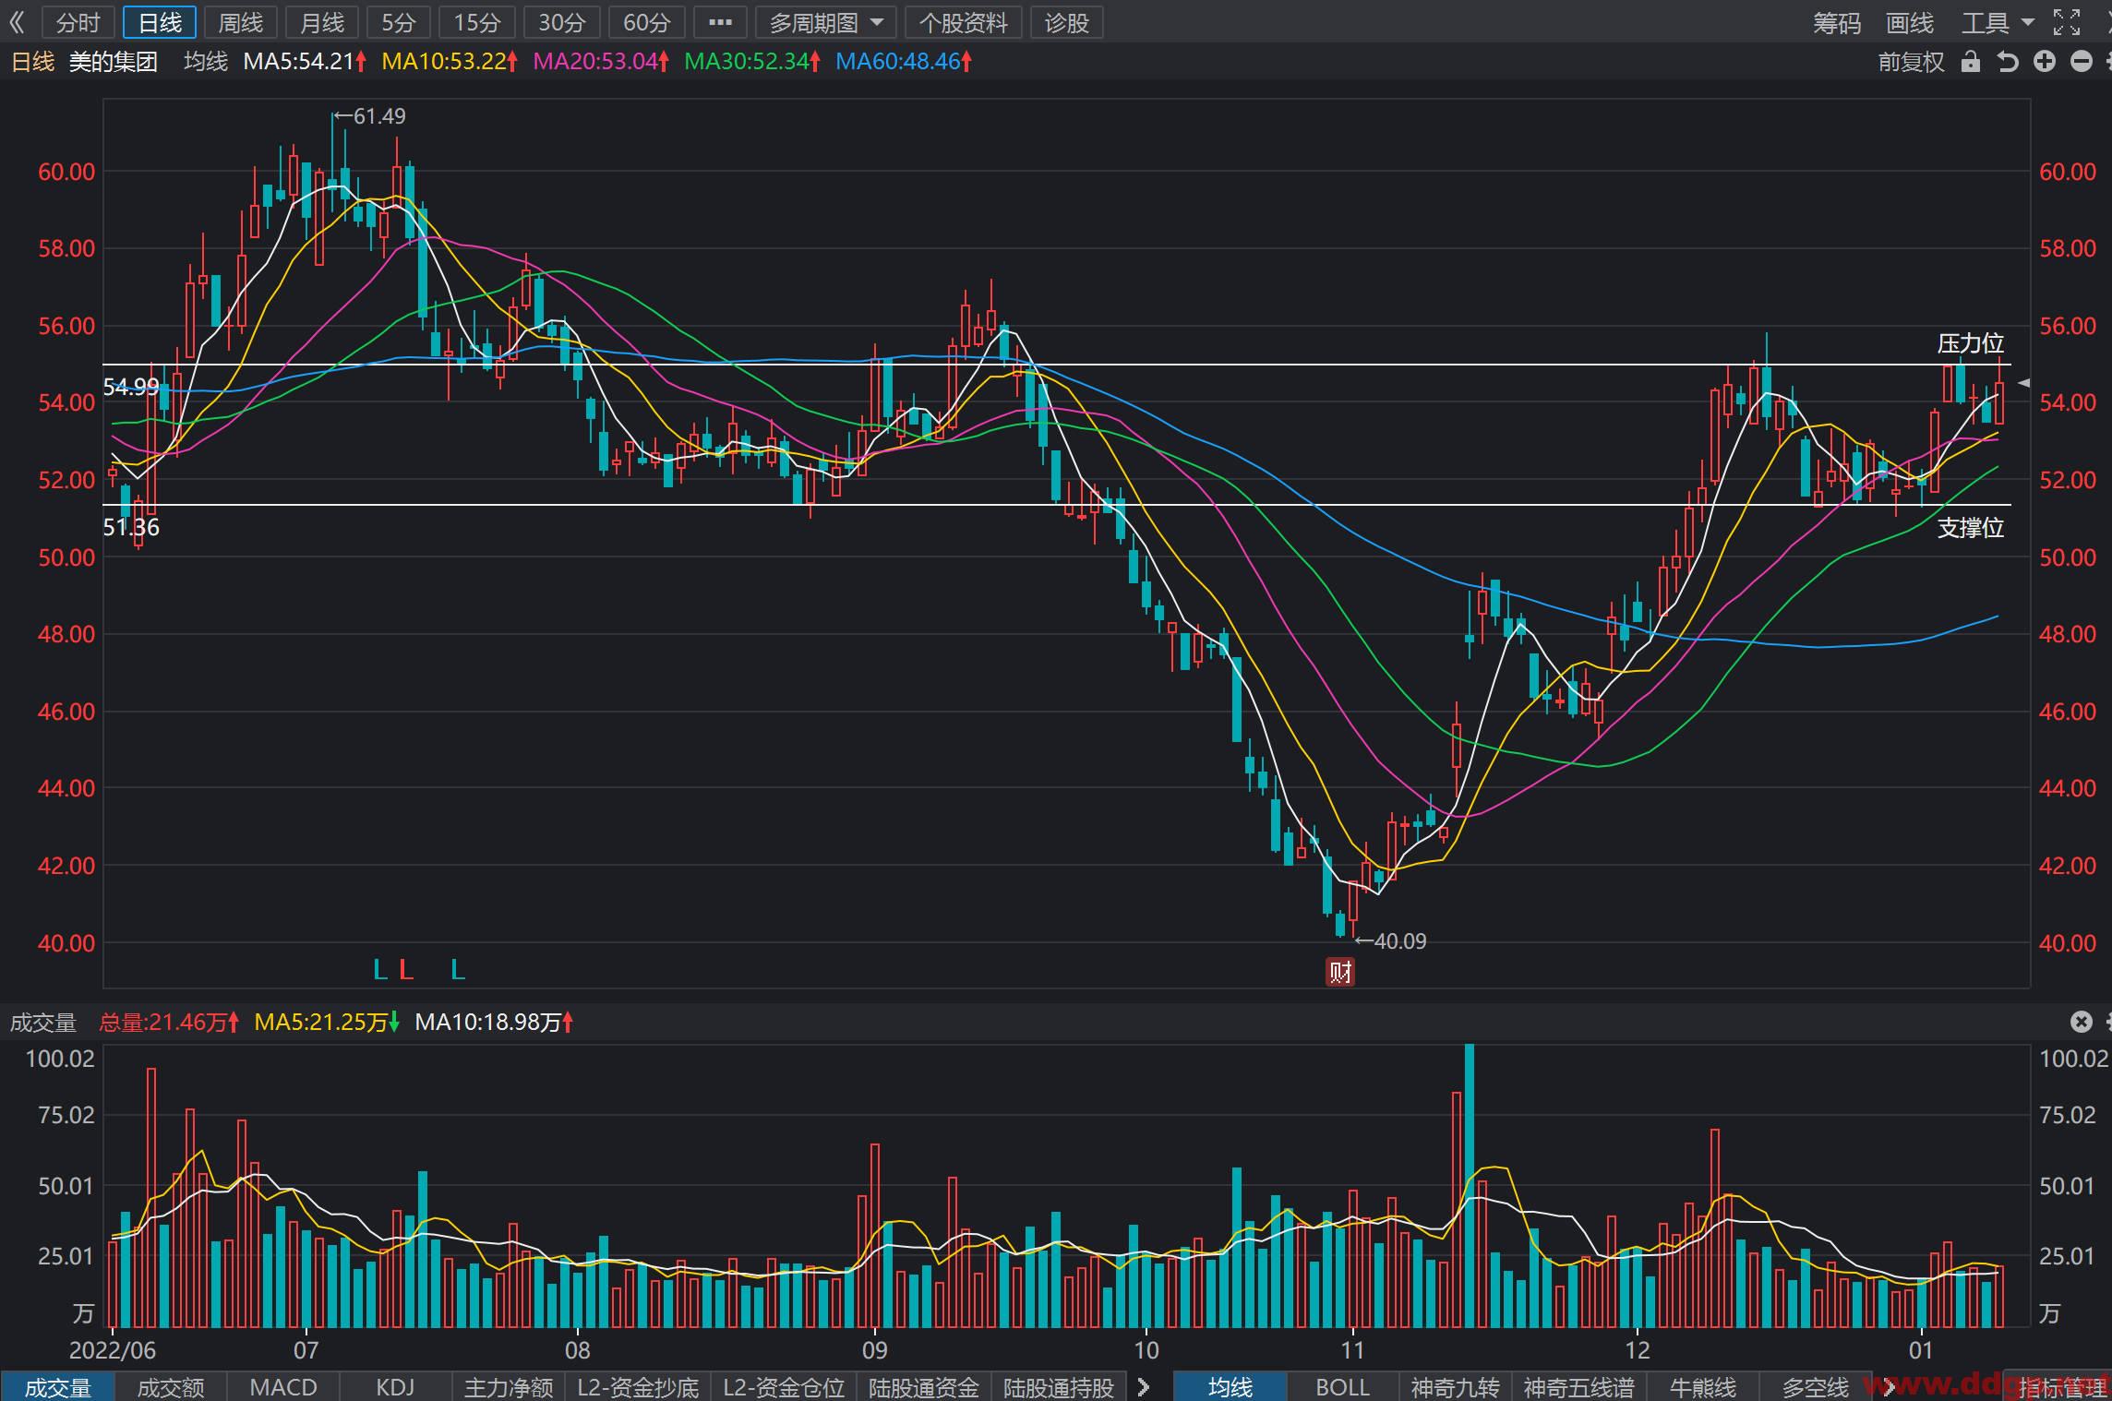Show more sub-indicator tabs with chevron
Image resolution: width=2112 pixels, height=1401 pixels.
(x=1145, y=1387)
